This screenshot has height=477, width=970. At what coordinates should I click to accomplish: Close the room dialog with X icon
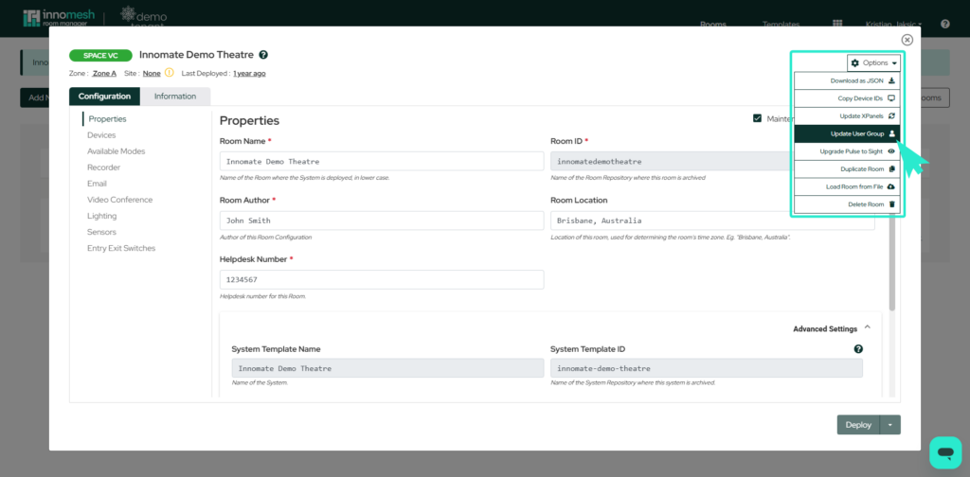[907, 40]
